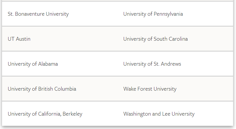This screenshot has height=129, width=236.
Task: Select the Wake Forest University entry
Action: point(150,89)
